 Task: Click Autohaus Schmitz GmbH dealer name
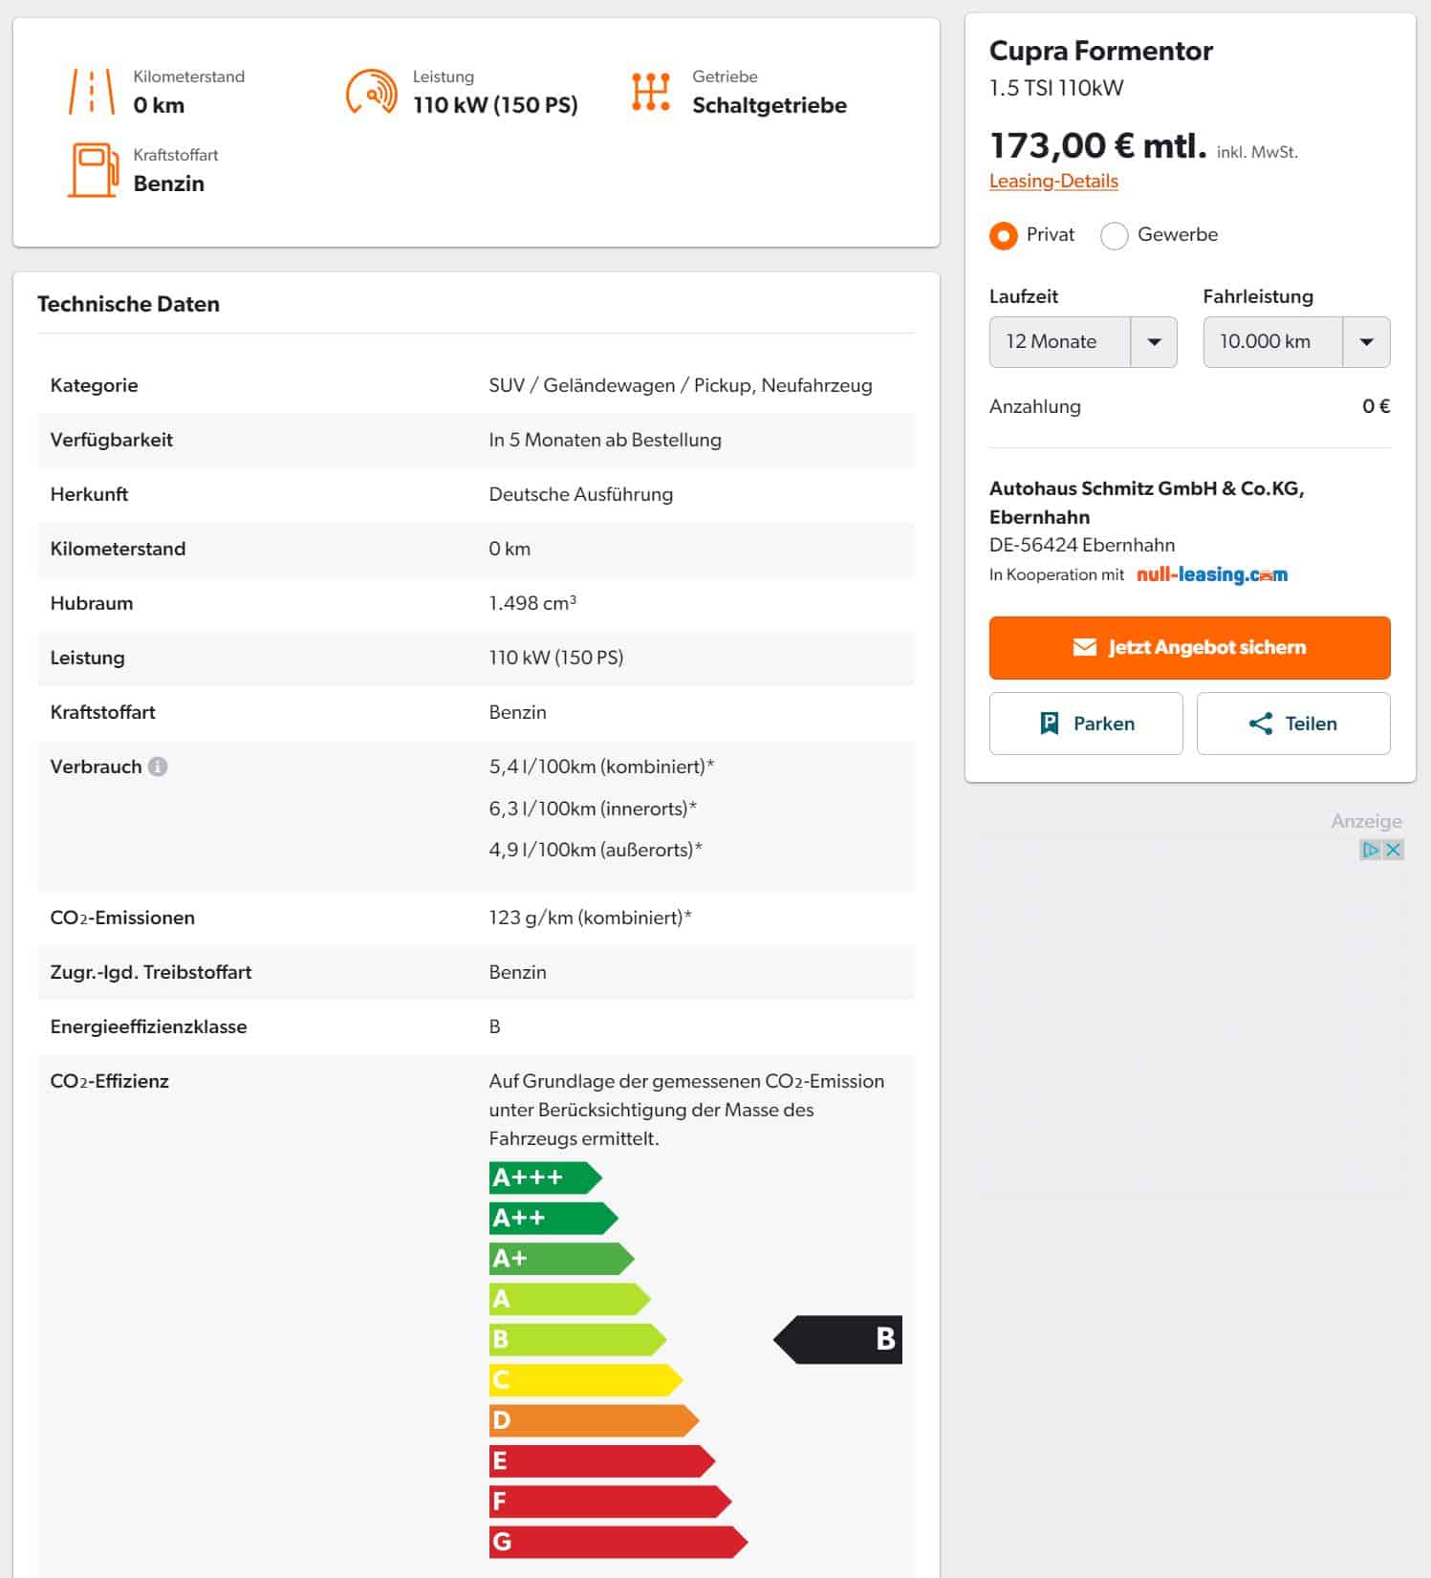click(1146, 503)
